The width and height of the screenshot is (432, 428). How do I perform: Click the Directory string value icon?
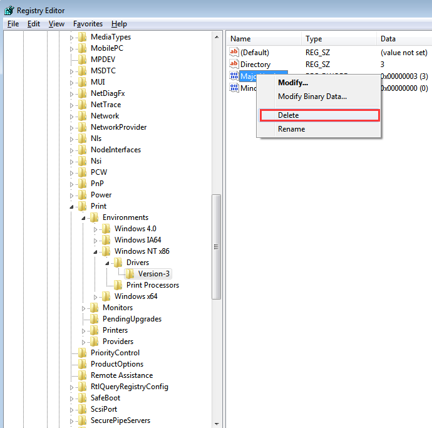pos(234,65)
